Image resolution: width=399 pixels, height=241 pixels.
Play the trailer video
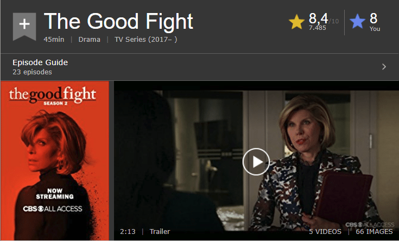pos(256,162)
